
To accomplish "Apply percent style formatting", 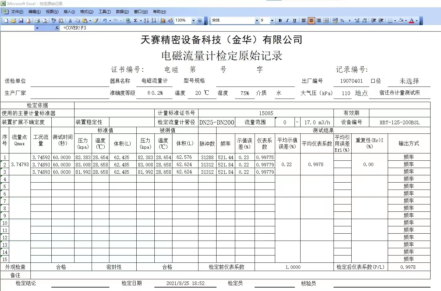I will tap(342, 21).
